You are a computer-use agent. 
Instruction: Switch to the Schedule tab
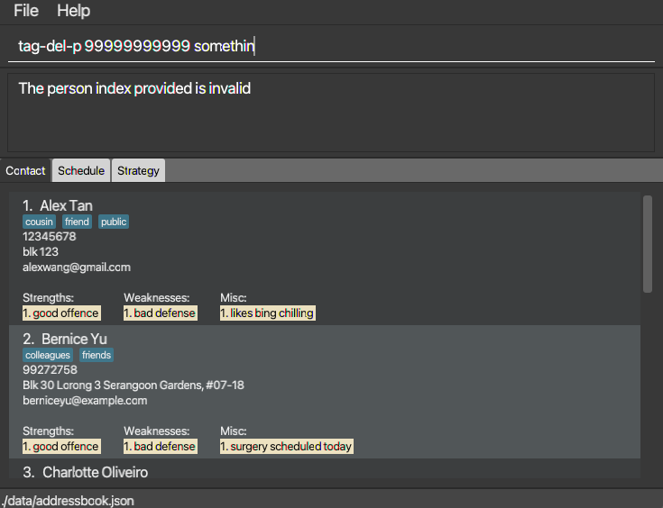81,170
